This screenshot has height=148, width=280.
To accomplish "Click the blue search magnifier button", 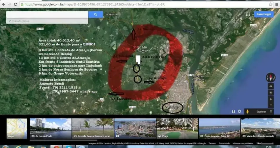I will tap(96, 14).
